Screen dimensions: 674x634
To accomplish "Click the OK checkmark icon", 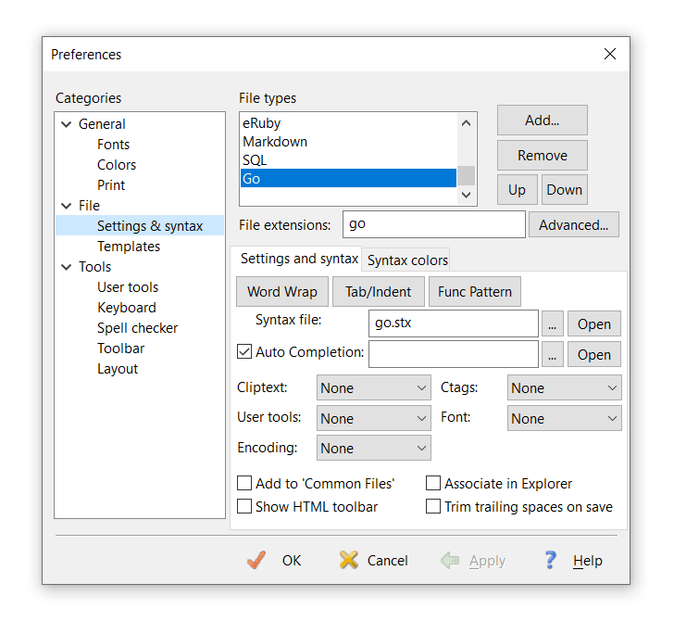I will (x=256, y=560).
